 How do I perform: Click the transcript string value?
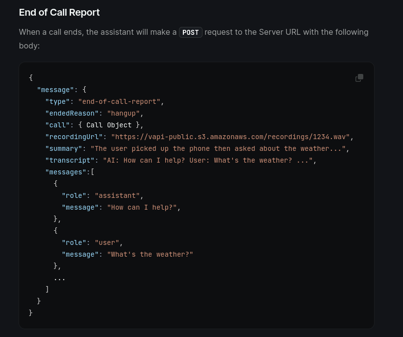[207, 160]
